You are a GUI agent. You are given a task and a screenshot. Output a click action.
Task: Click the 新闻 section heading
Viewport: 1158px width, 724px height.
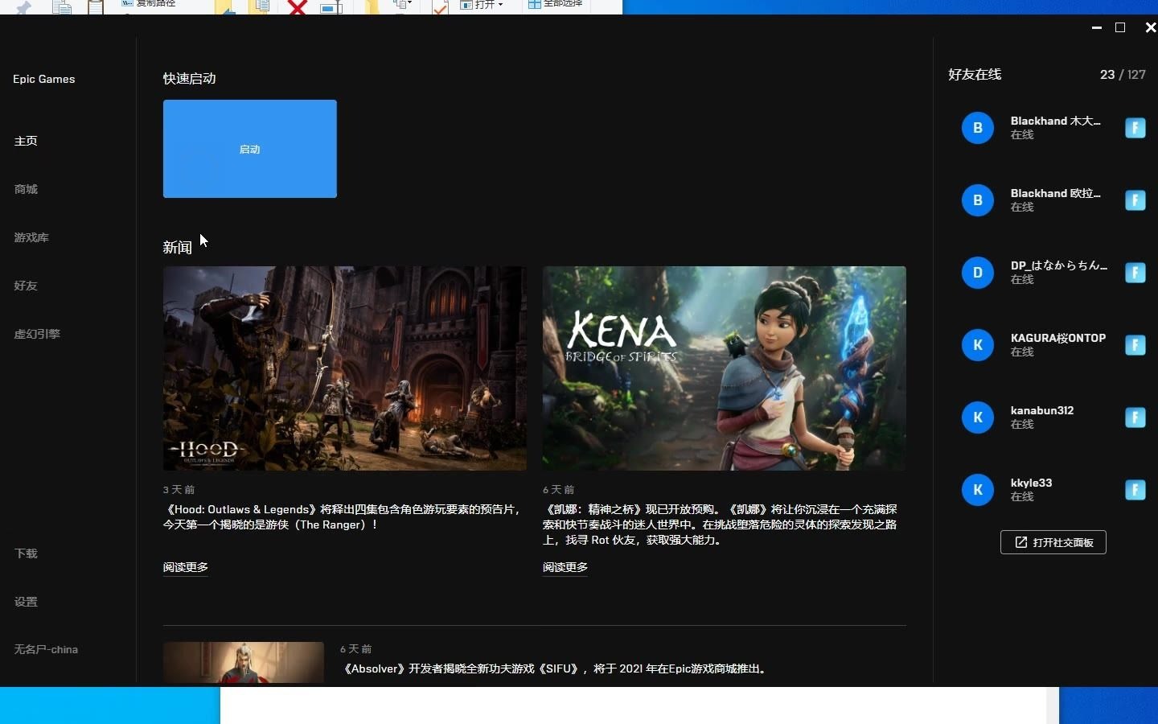point(178,247)
